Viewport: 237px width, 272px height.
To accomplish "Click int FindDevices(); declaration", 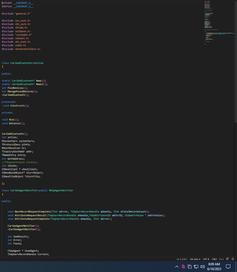I will (15, 88).
